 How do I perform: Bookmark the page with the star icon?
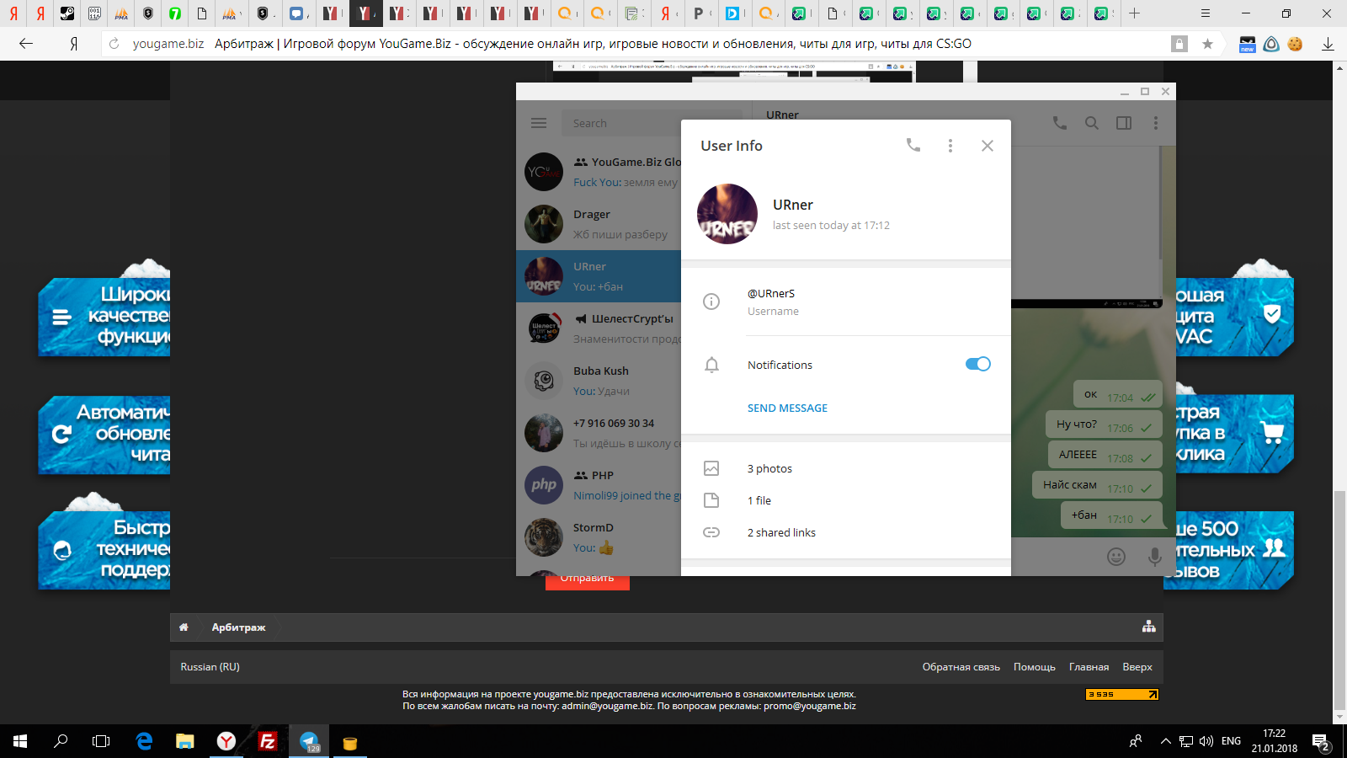(x=1207, y=44)
